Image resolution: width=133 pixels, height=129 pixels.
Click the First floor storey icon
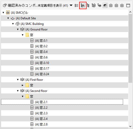[x=22, y=79]
